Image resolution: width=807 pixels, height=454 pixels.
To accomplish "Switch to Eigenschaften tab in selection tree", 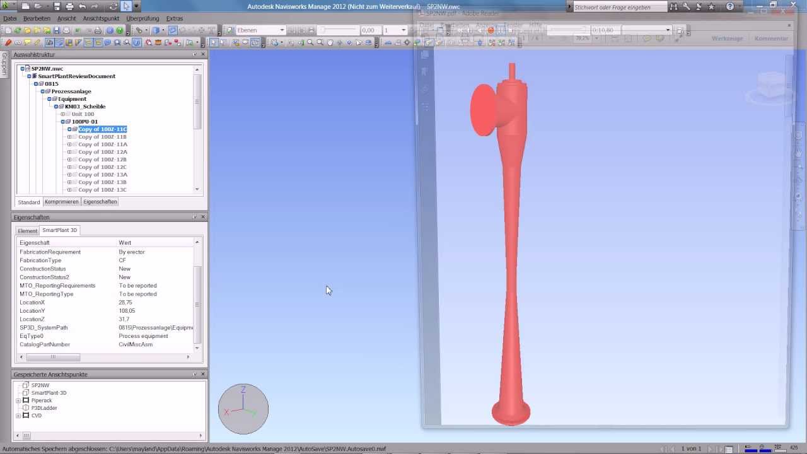I will pyautogui.click(x=100, y=202).
